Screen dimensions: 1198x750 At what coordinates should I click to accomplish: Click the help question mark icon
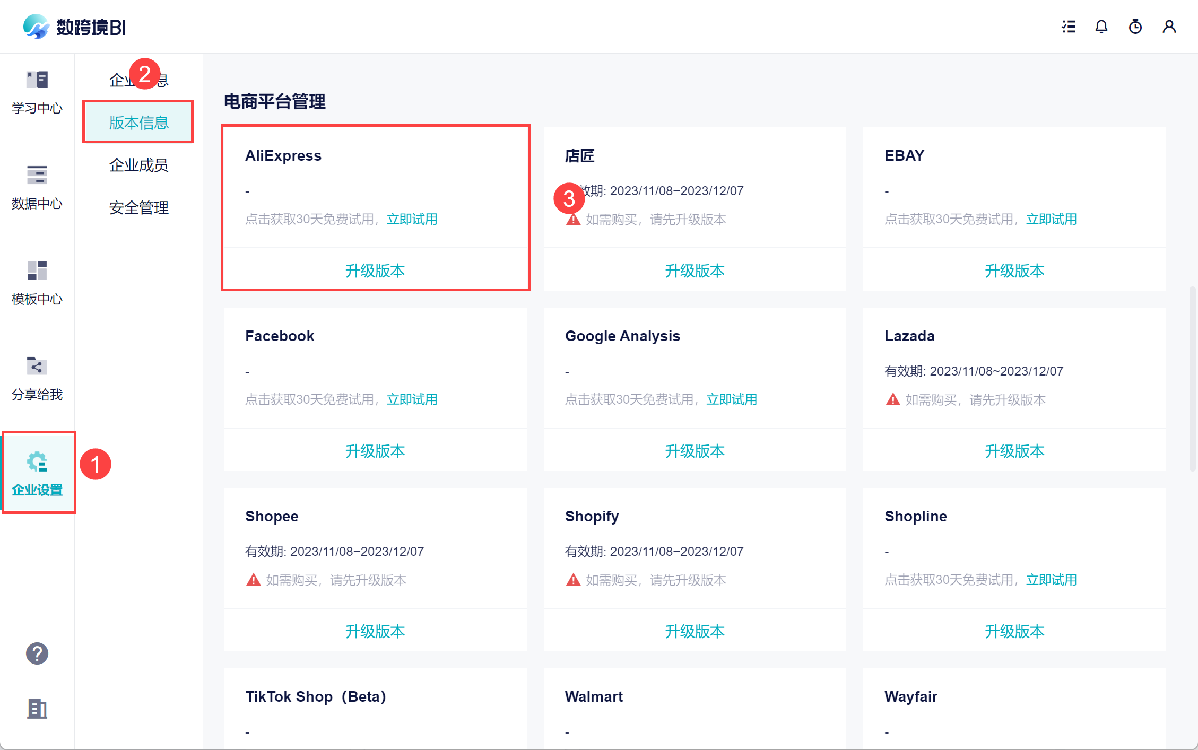coord(37,653)
